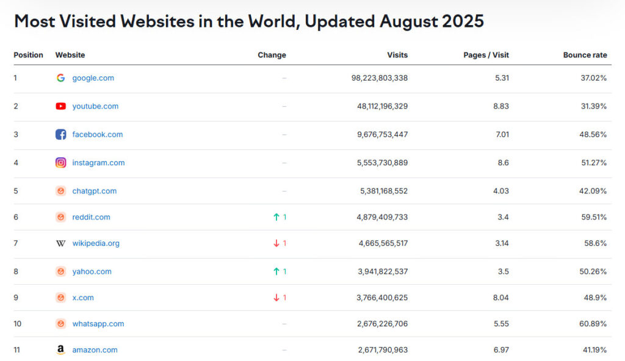
Task: Open the x.com link
Action: 83,298
